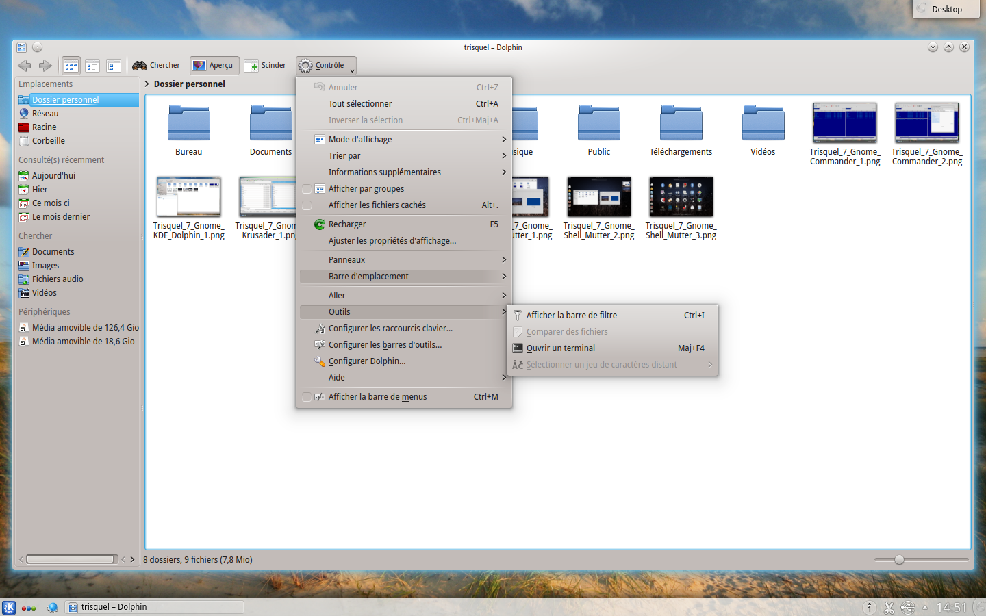The height and width of the screenshot is (616, 986).
Task: Toggle Afficher les fichiers cachés checkbox
Action: [x=307, y=205]
